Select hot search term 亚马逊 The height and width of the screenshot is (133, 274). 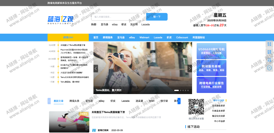104,24
